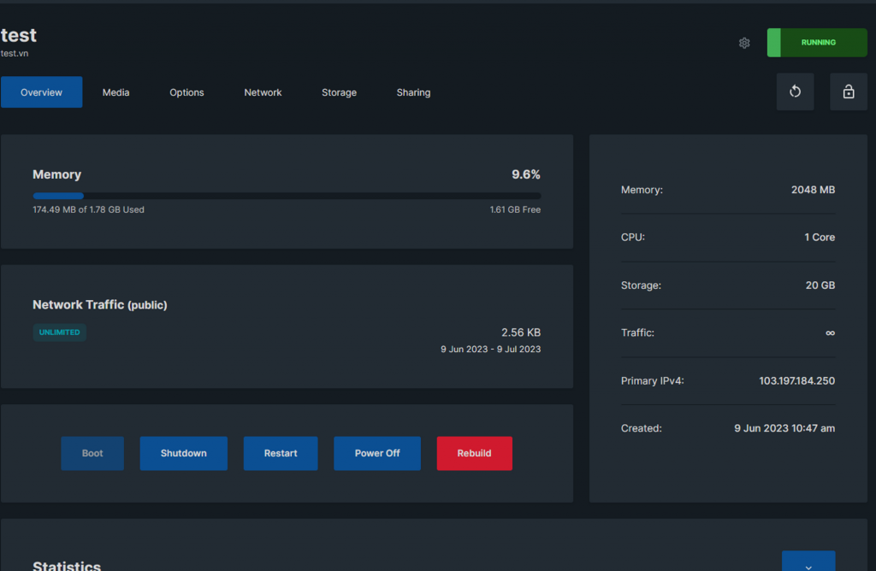The image size is (876, 571).
Task: Click the padlock icon button
Action: point(848,91)
